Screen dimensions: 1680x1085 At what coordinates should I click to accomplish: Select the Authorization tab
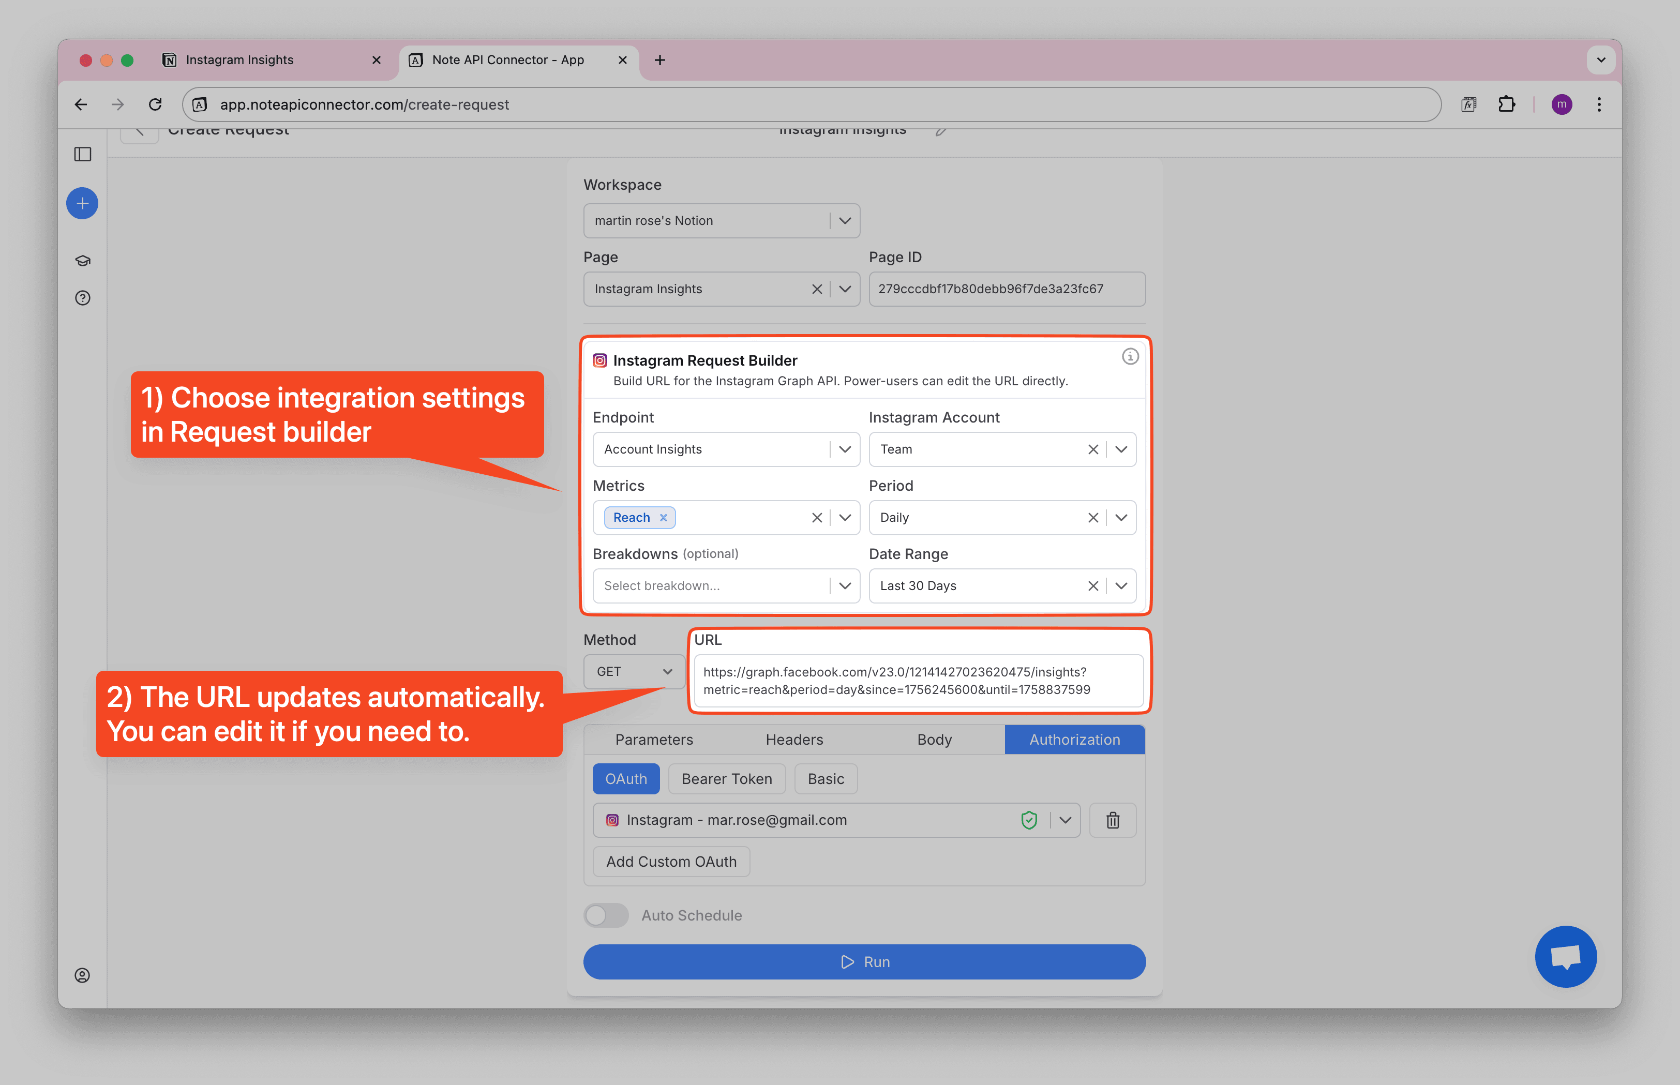point(1075,740)
